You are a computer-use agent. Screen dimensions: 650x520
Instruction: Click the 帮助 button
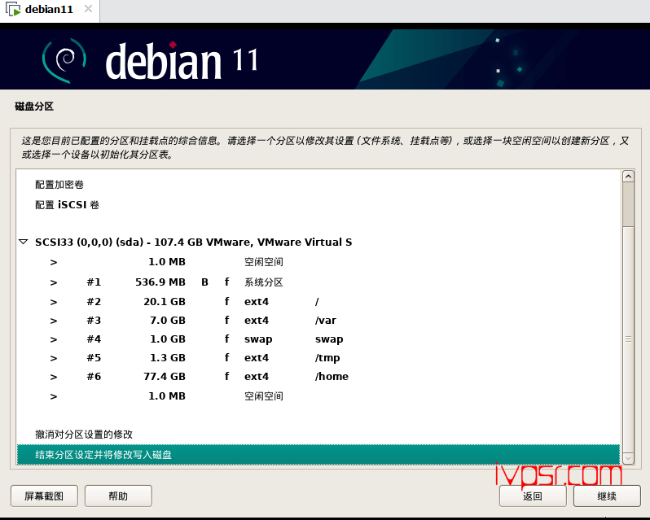point(118,496)
